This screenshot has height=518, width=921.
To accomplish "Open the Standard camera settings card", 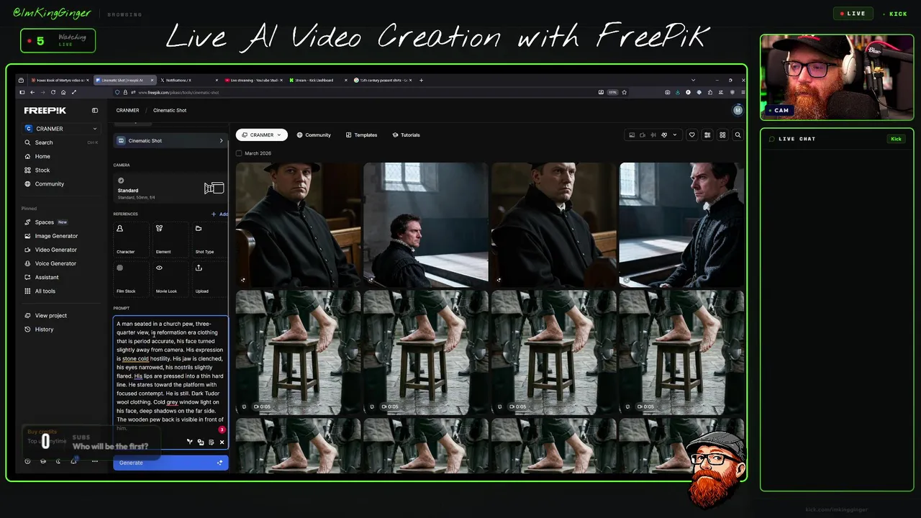I will pyautogui.click(x=171, y=188).
